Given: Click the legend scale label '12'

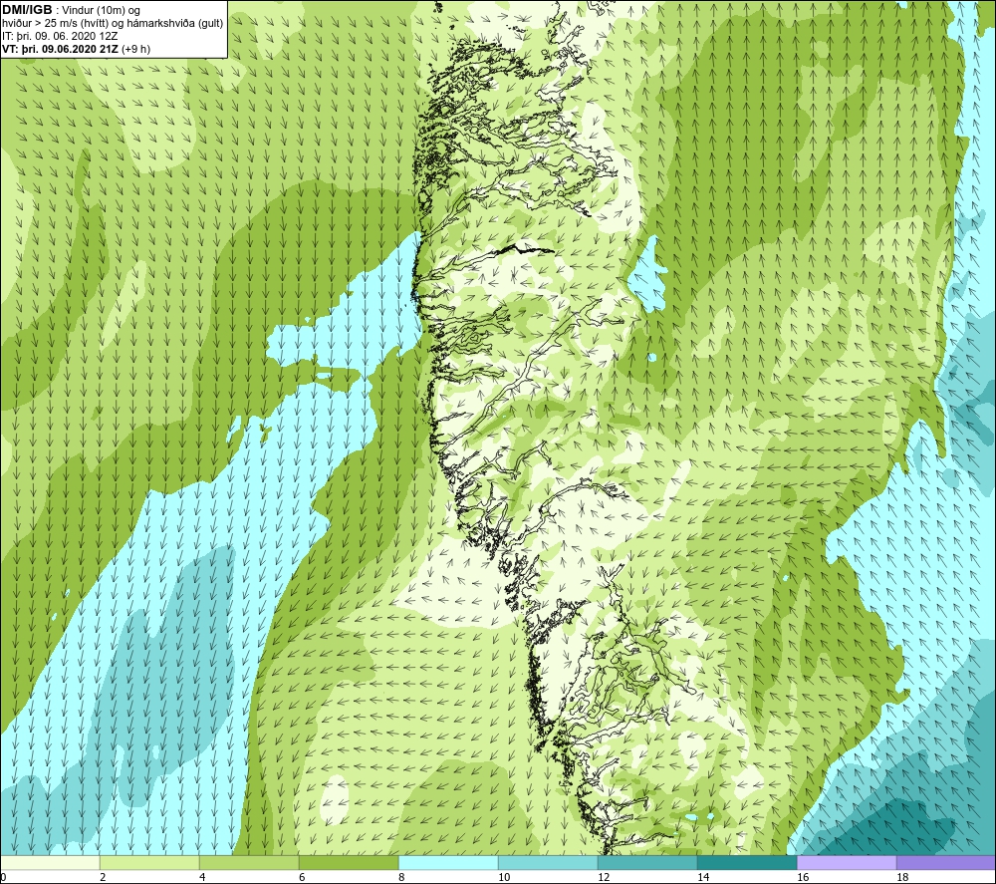Looking at the screenshot, I should click(x=604, y=878).
